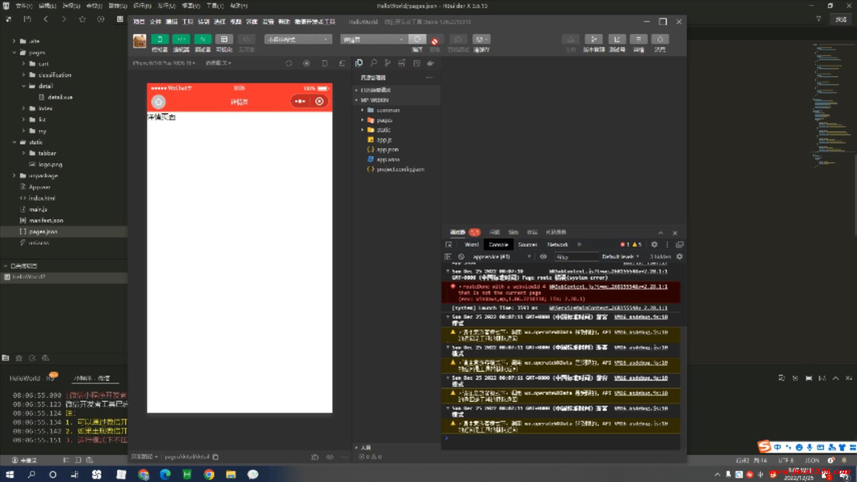Click the red-marked preview button
The height and width of the screenshot is (482, 857).
434,41
